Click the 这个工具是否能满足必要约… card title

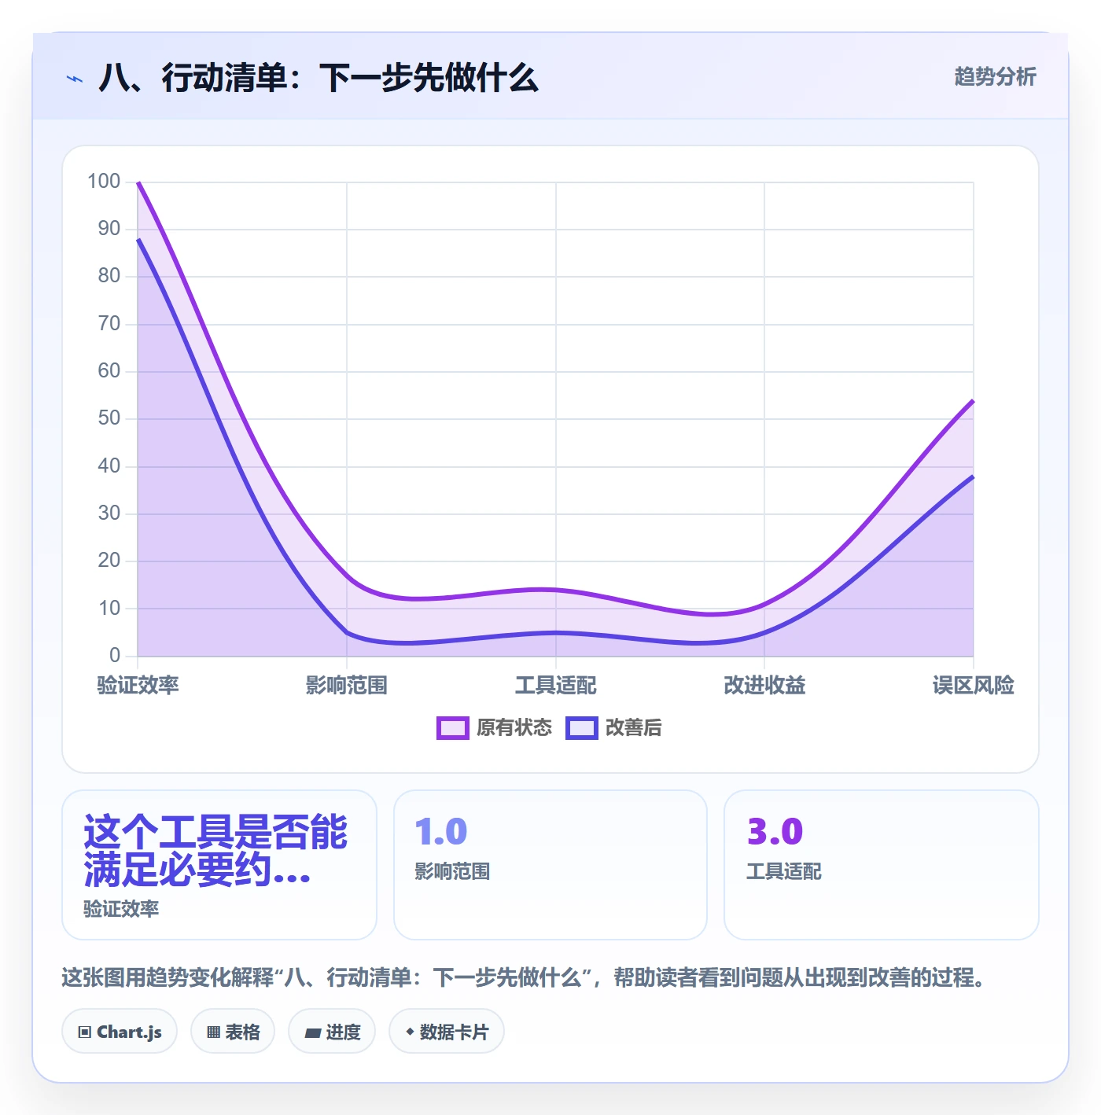point(215,851)
